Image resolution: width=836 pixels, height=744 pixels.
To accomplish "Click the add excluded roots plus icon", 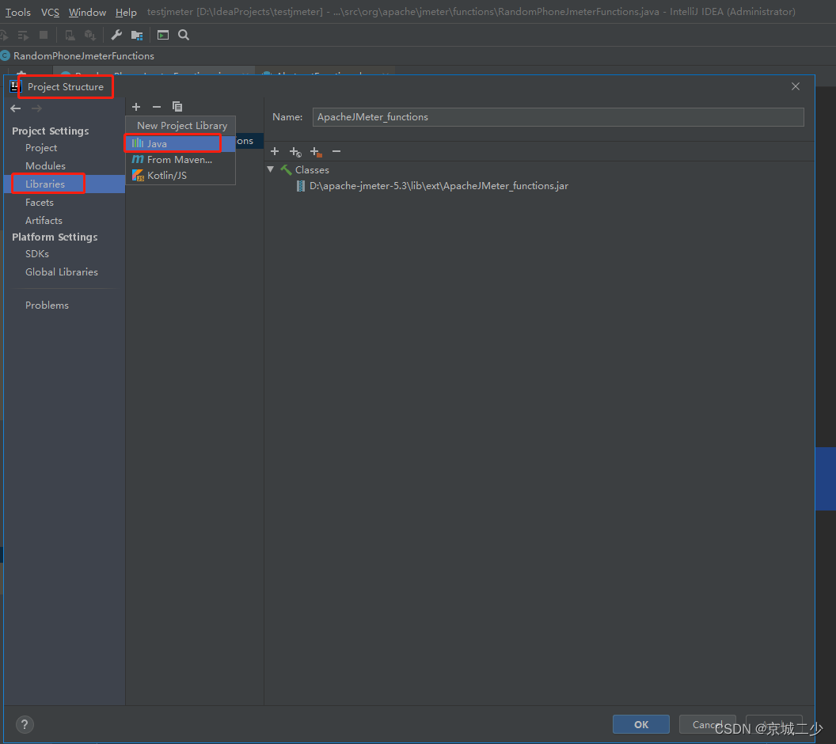I will 316,152.
